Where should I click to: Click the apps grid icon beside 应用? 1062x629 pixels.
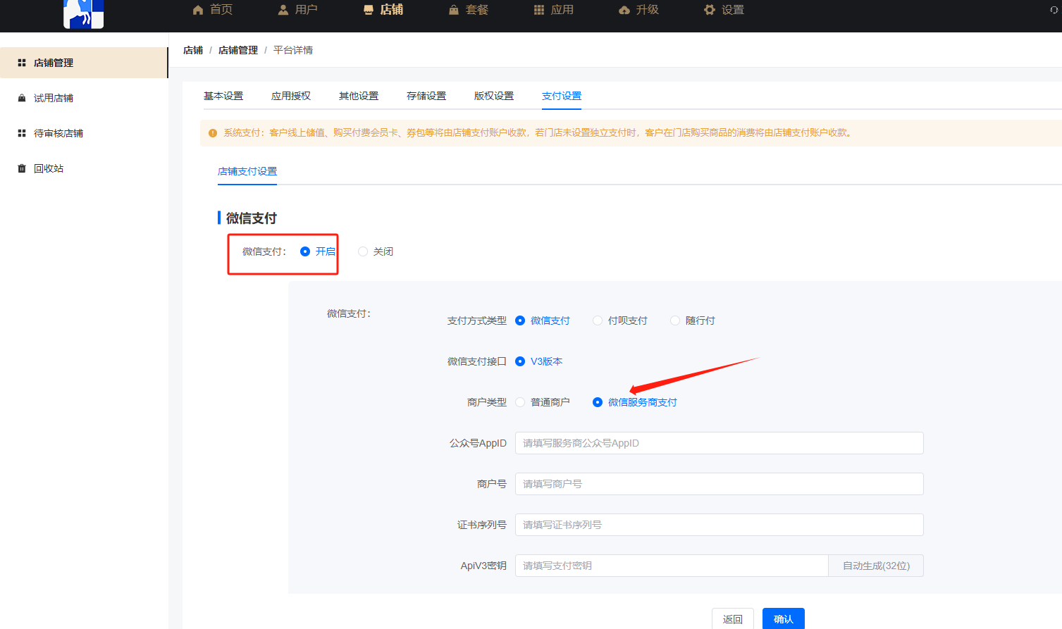pyautogui.click(x=539, y=10)
